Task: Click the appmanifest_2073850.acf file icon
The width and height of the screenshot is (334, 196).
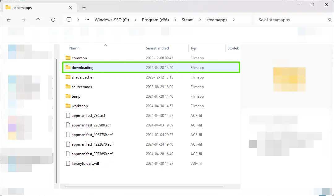Action: pyautogui.click(x=68, y=154)
